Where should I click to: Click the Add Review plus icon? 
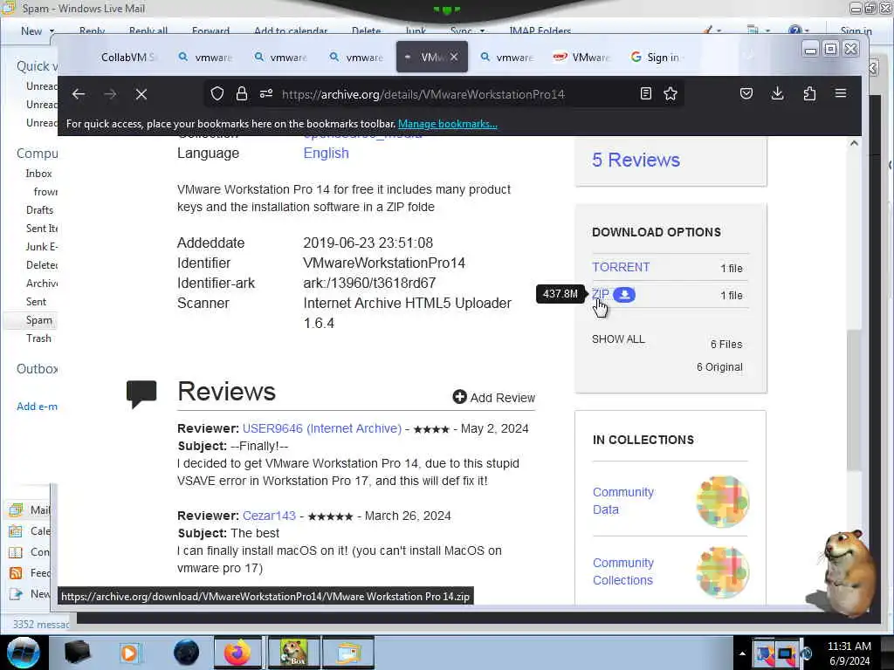pyautogui.click(x=459, y=397)
